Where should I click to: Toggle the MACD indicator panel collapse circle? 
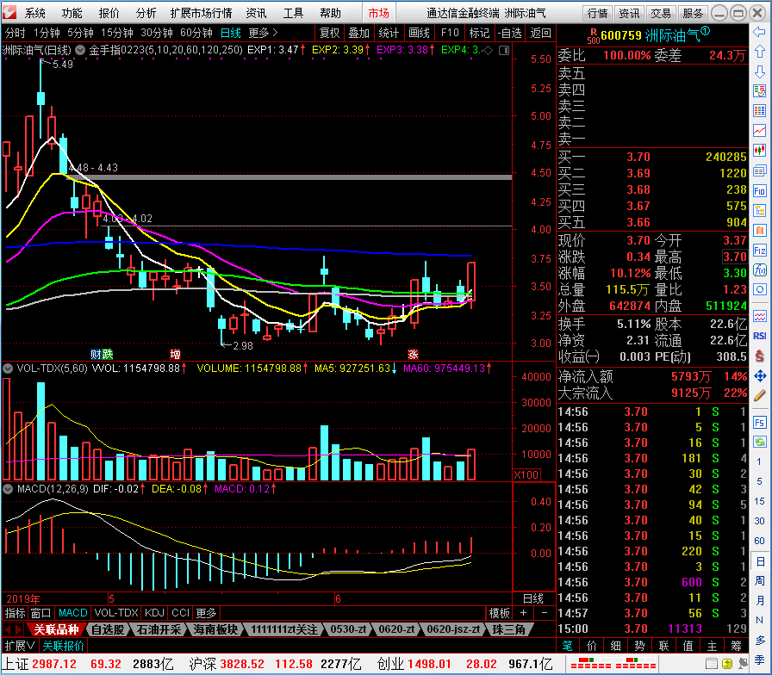[x=8, y=489]
